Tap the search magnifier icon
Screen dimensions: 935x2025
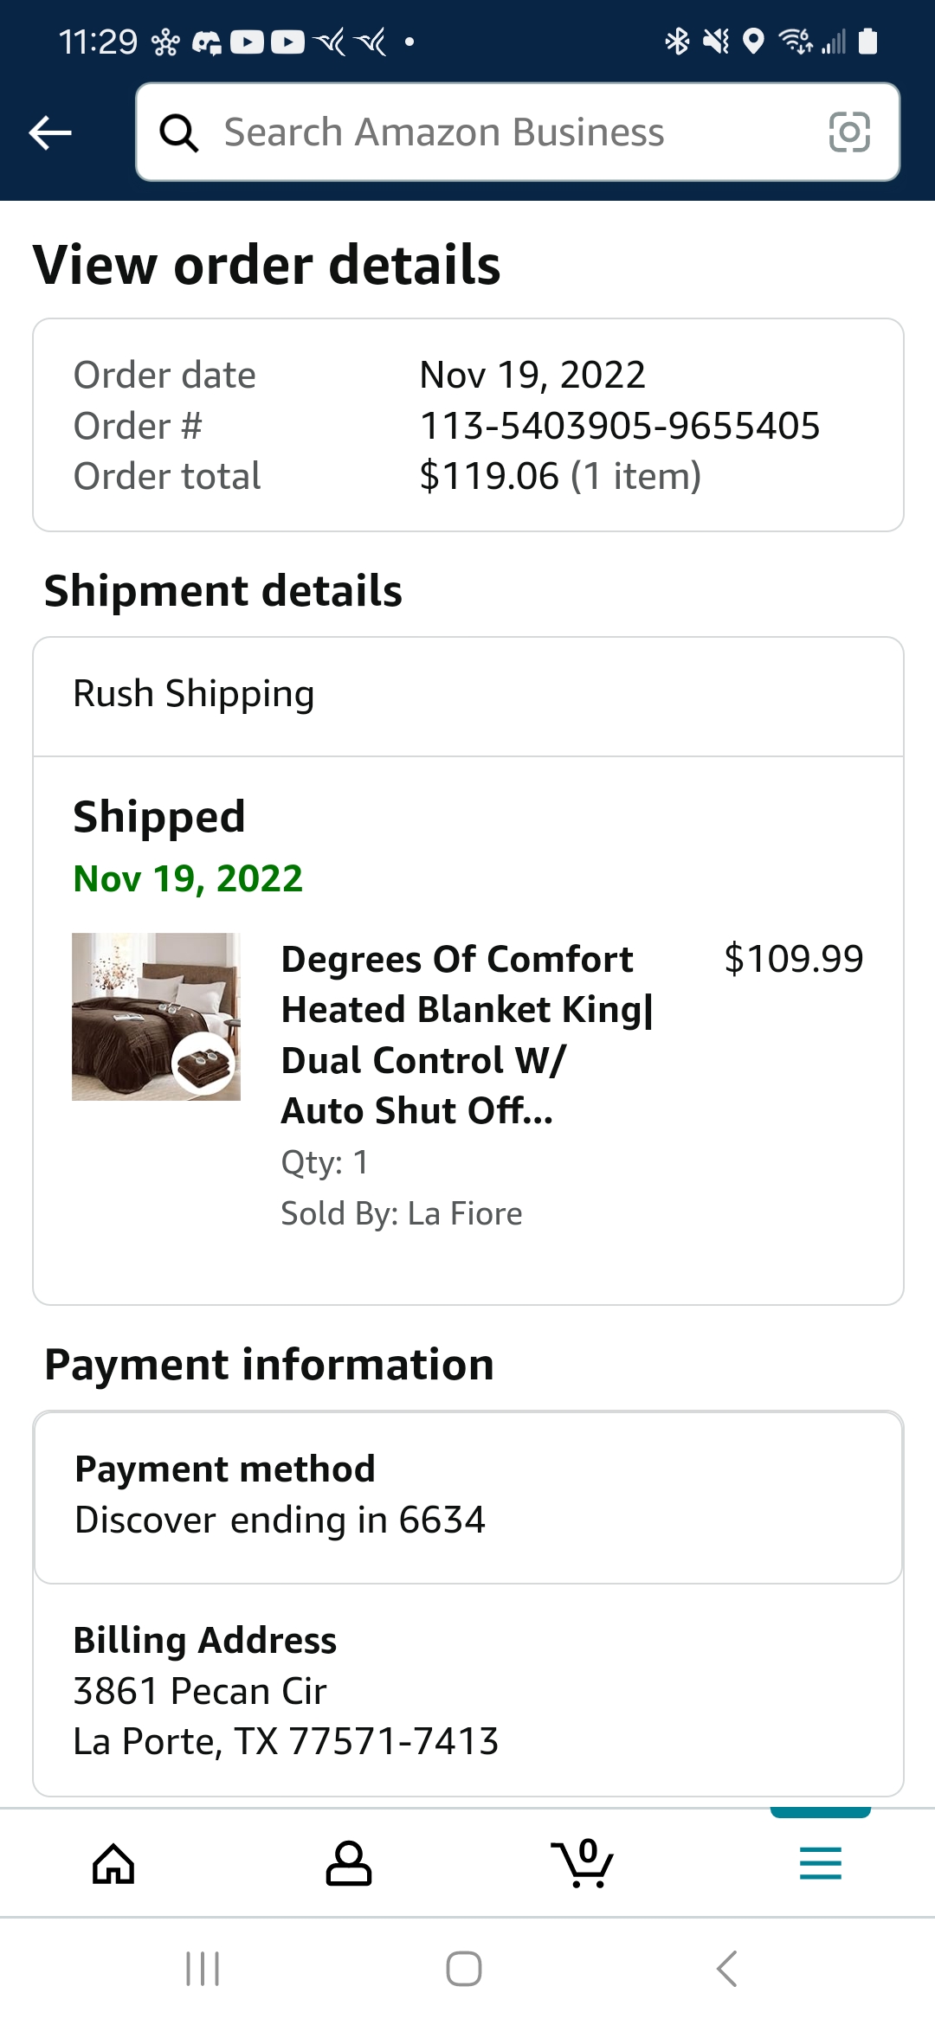click(x=179, y=133)
